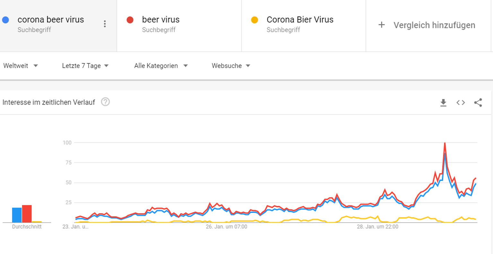Open the Websuche search type dropdown
493x254 pixels.
231,66
